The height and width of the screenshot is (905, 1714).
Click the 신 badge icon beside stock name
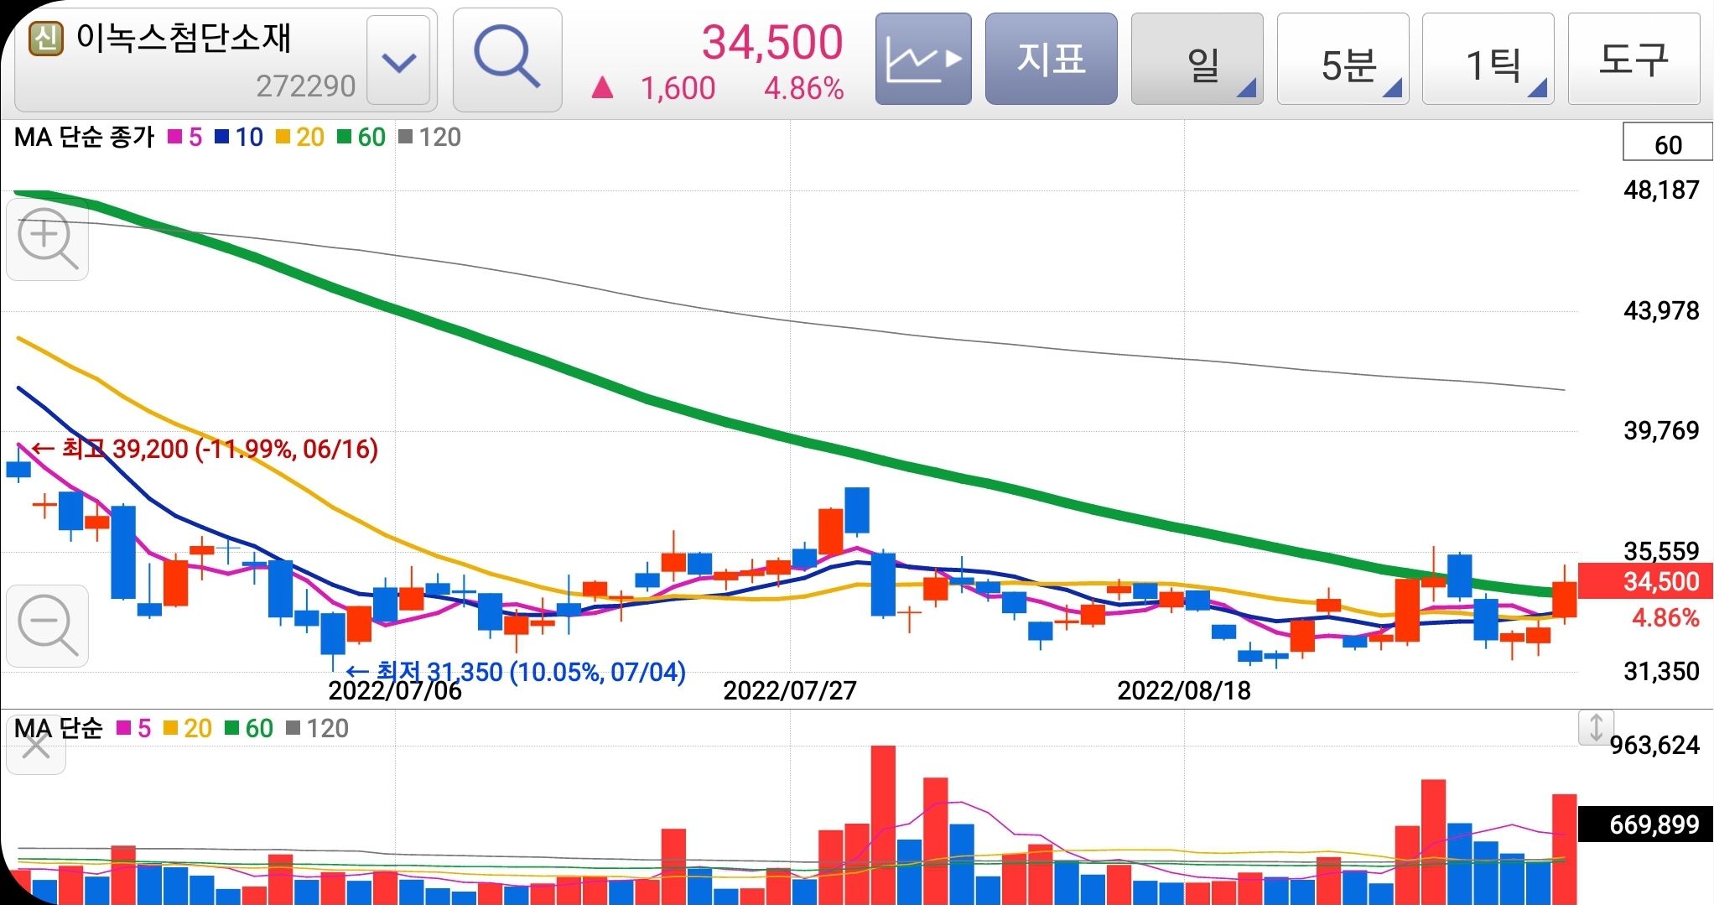46,38
